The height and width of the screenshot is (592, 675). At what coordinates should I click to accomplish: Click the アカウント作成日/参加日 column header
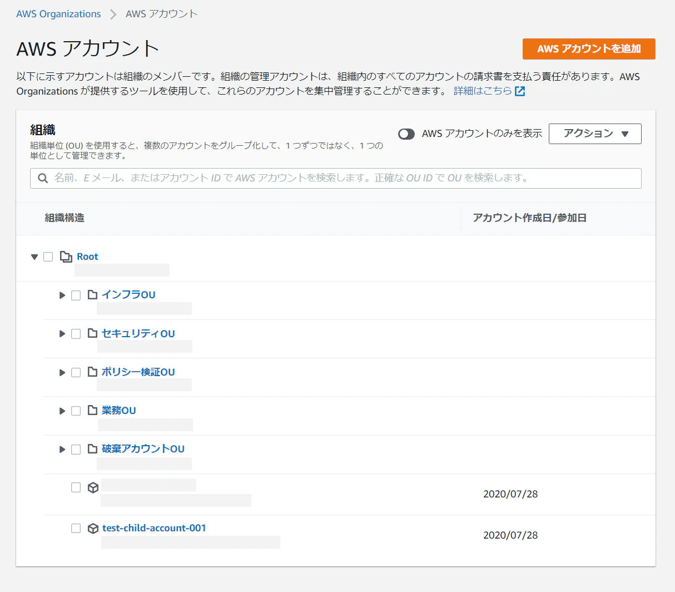(x=529, y=218)
